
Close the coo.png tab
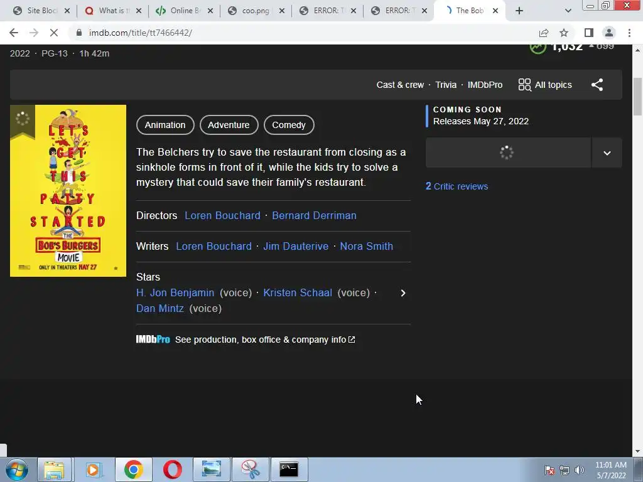(x=282, y=11)
